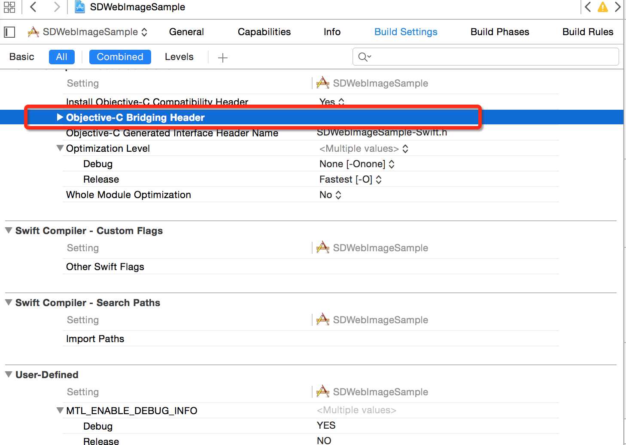
Task: Open the Capabilities tab
Action: (264, 32)
